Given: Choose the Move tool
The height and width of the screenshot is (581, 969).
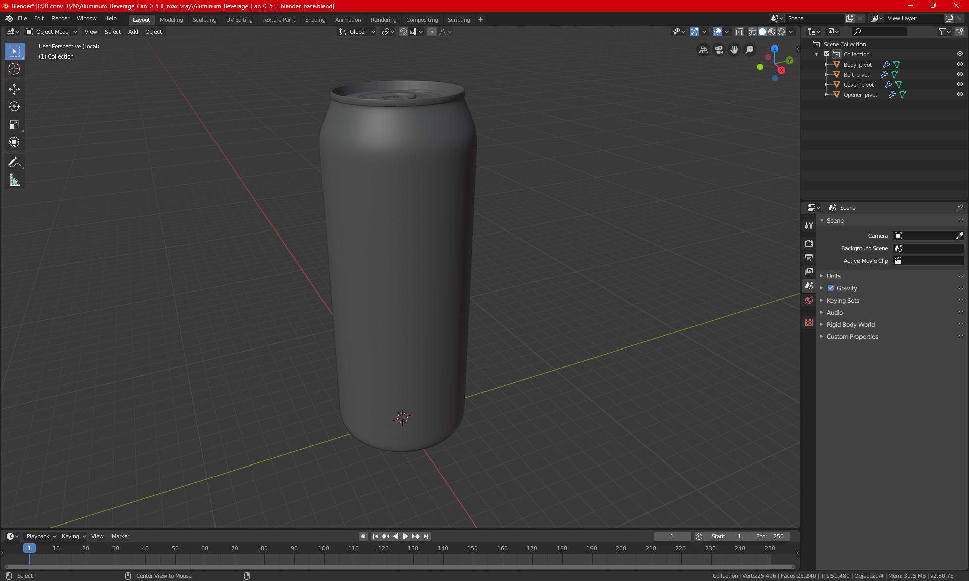Looking at the screenshot, I should [x=14, y=89].
